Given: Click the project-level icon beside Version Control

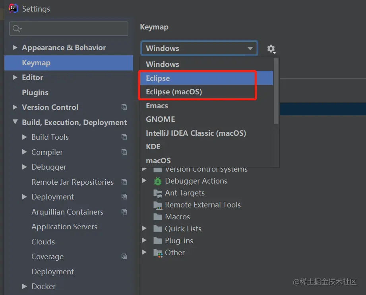Looking at the screenshot, I should (124, 107).
